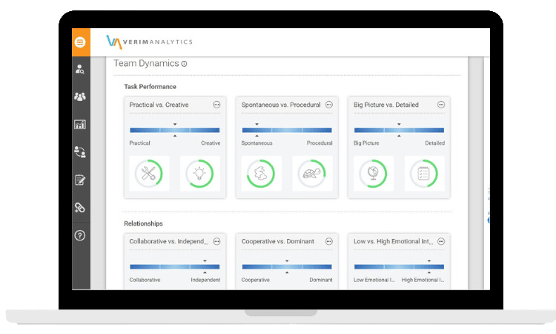
Task: Click the Big Picture globe gauge icon
Action: coord(374,174)
